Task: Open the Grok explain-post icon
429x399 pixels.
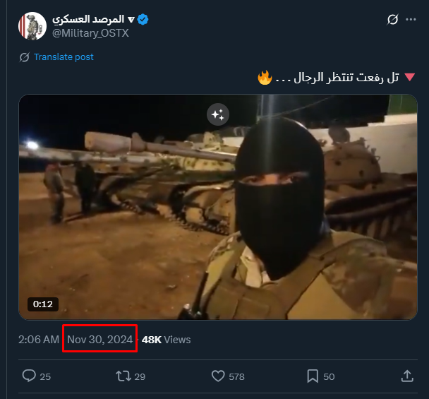Action: [x=393, y=20]
